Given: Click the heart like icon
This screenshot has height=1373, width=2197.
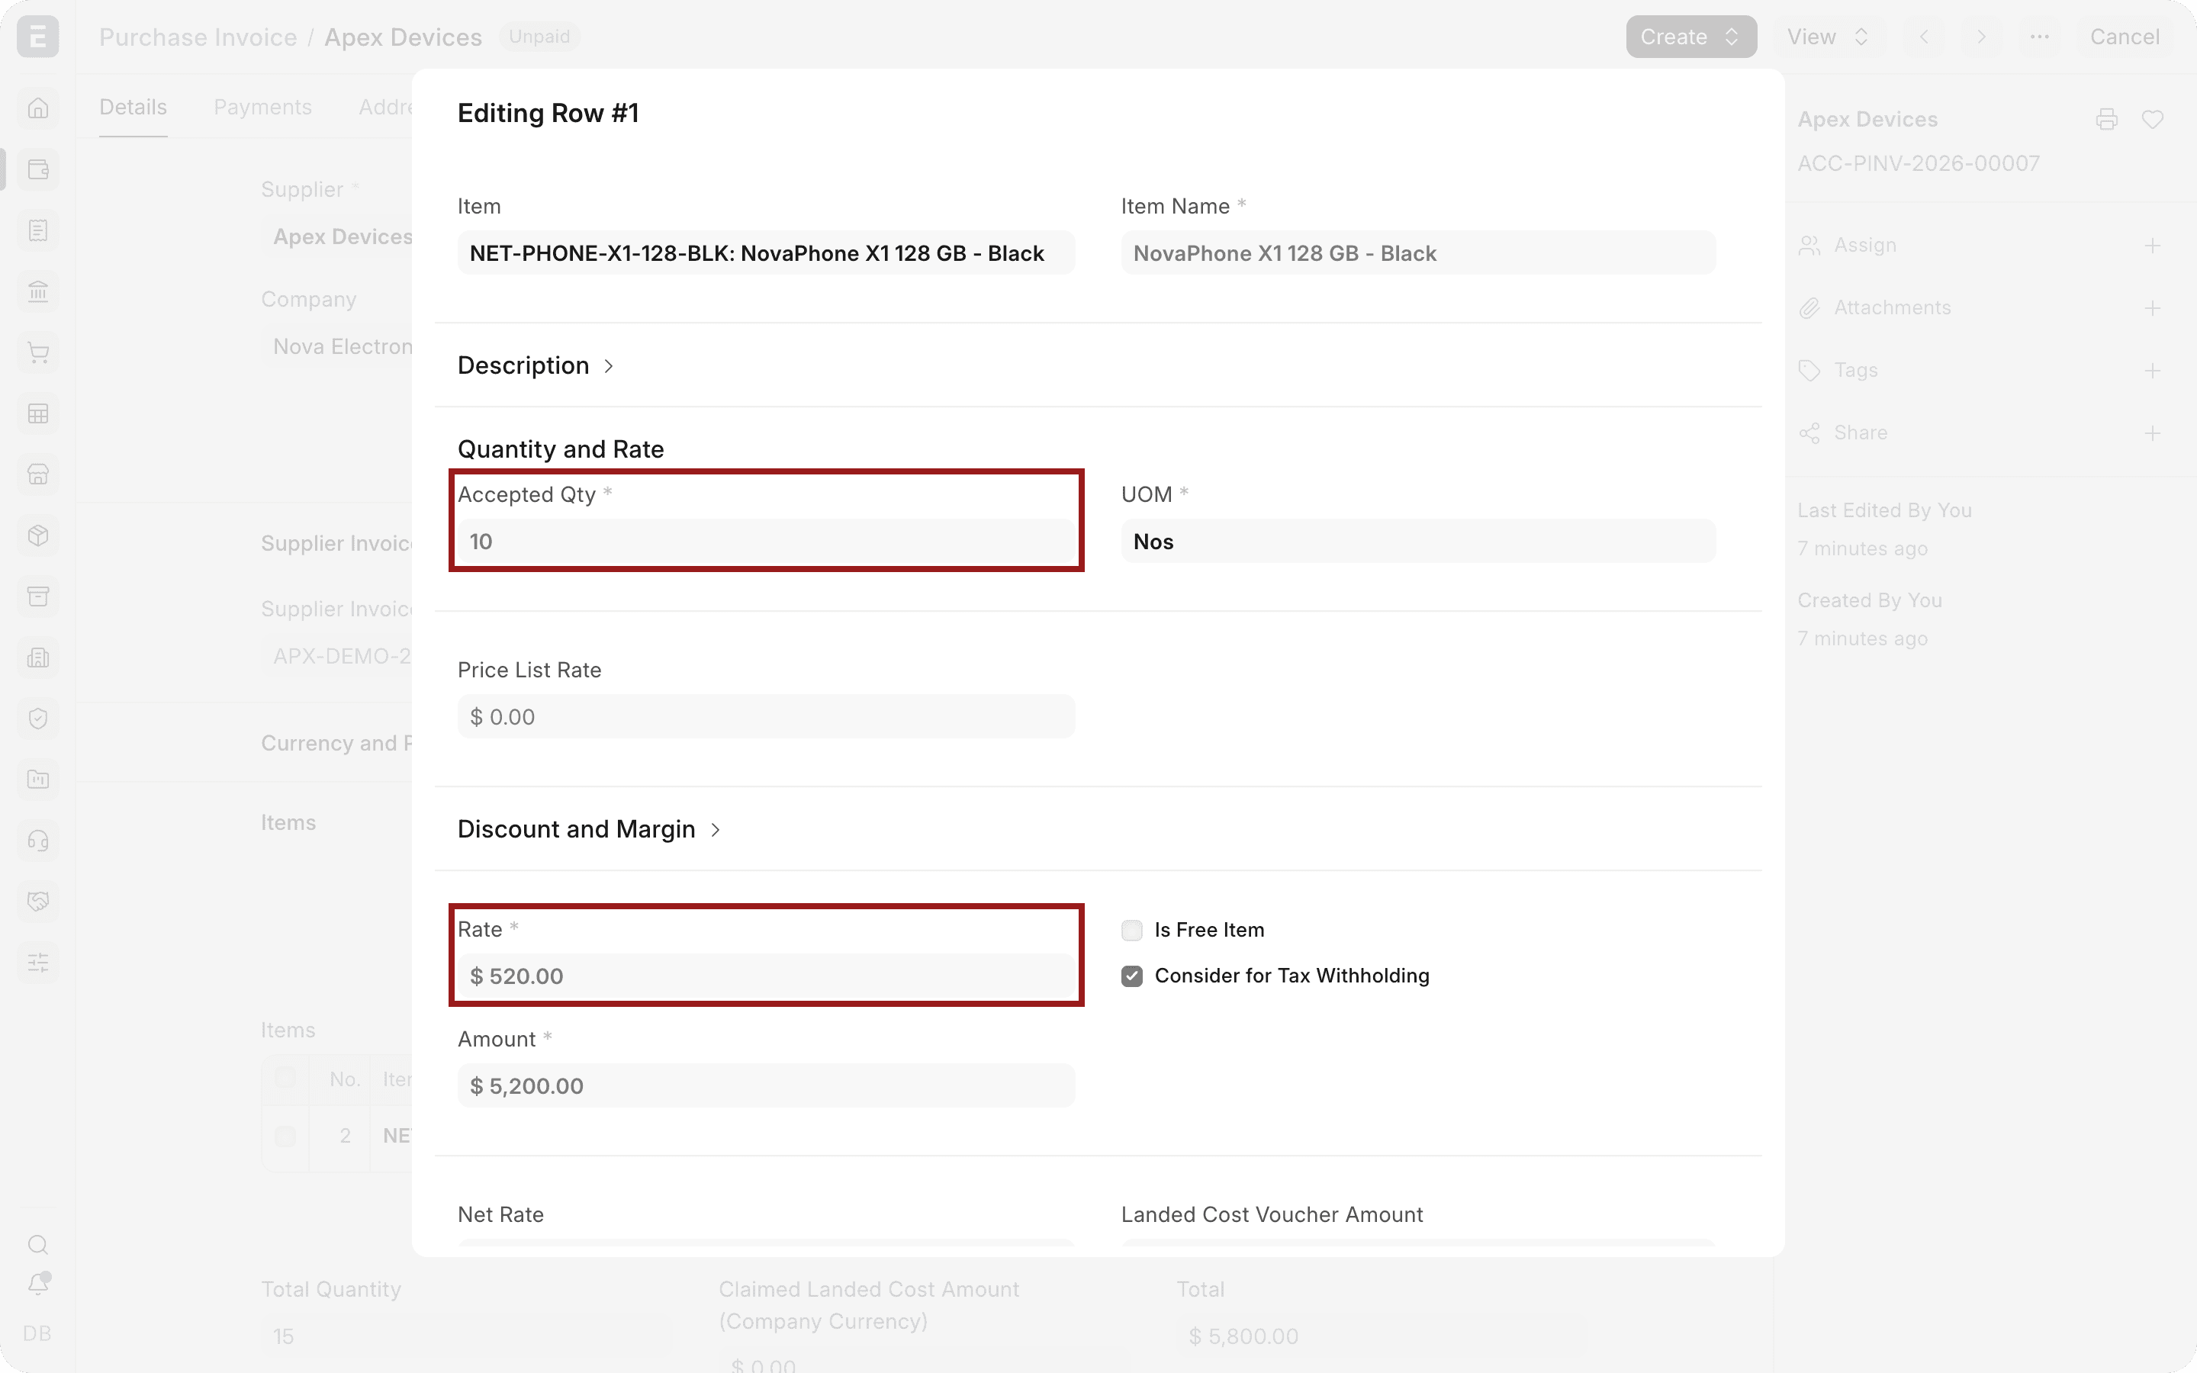Looking at the screenshot, I should point(2153,120).
